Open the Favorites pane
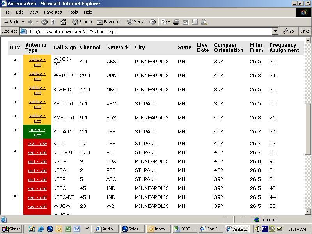Viewport: 312px width, 234px height. [x=109, y=22]
